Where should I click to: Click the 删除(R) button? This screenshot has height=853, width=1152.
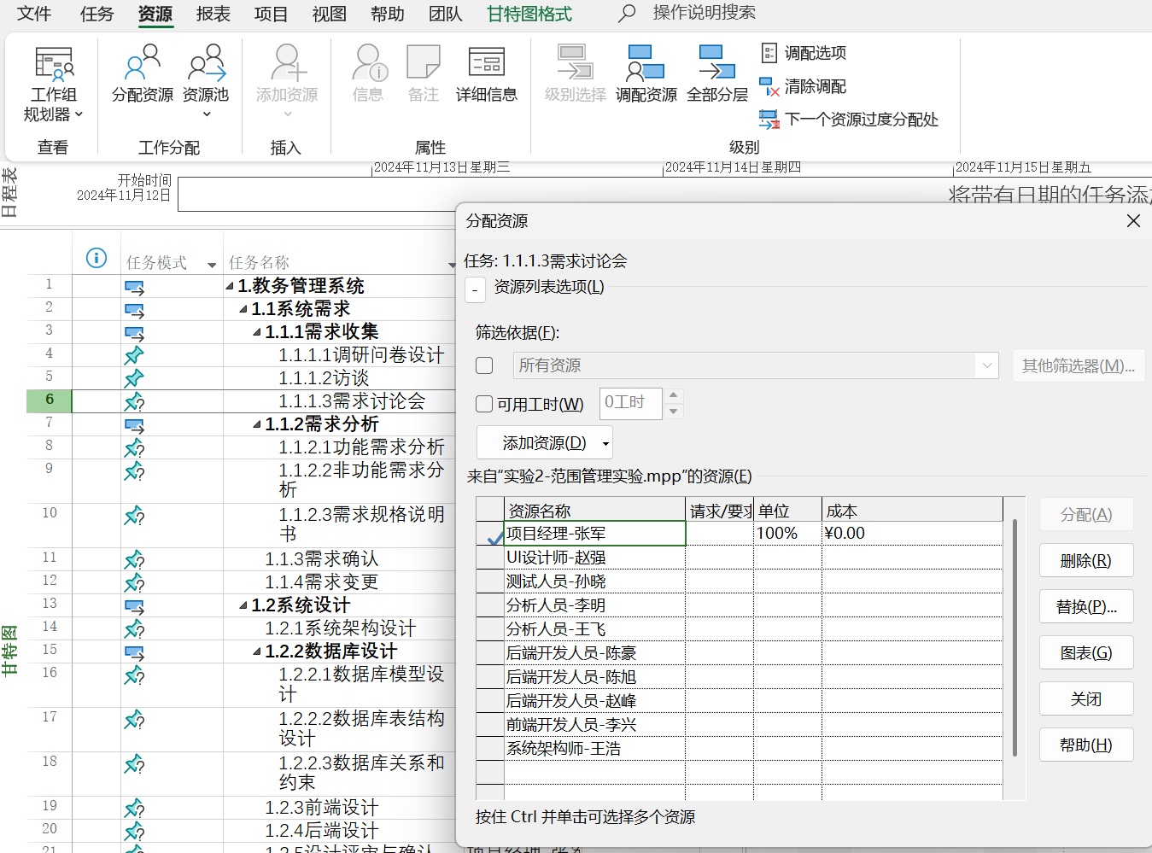[1086, 561]
